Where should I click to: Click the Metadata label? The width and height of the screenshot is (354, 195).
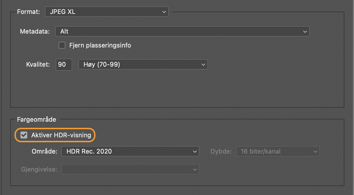(35, 31)
